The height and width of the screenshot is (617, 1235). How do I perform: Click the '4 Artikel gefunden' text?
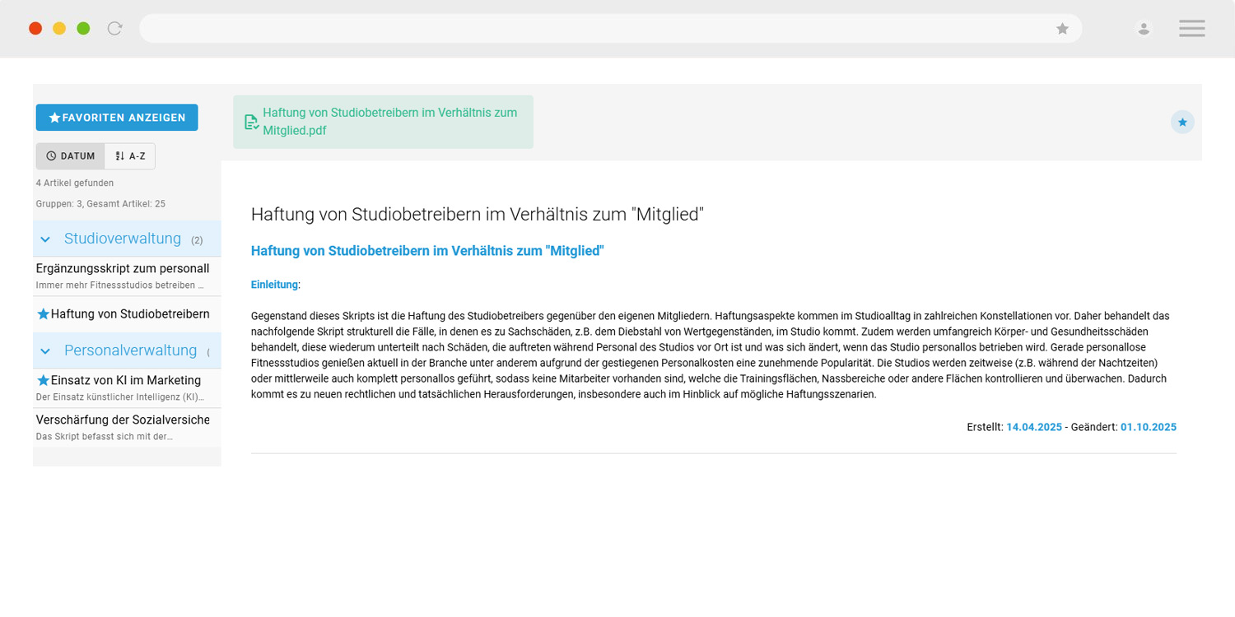point(75,183)
